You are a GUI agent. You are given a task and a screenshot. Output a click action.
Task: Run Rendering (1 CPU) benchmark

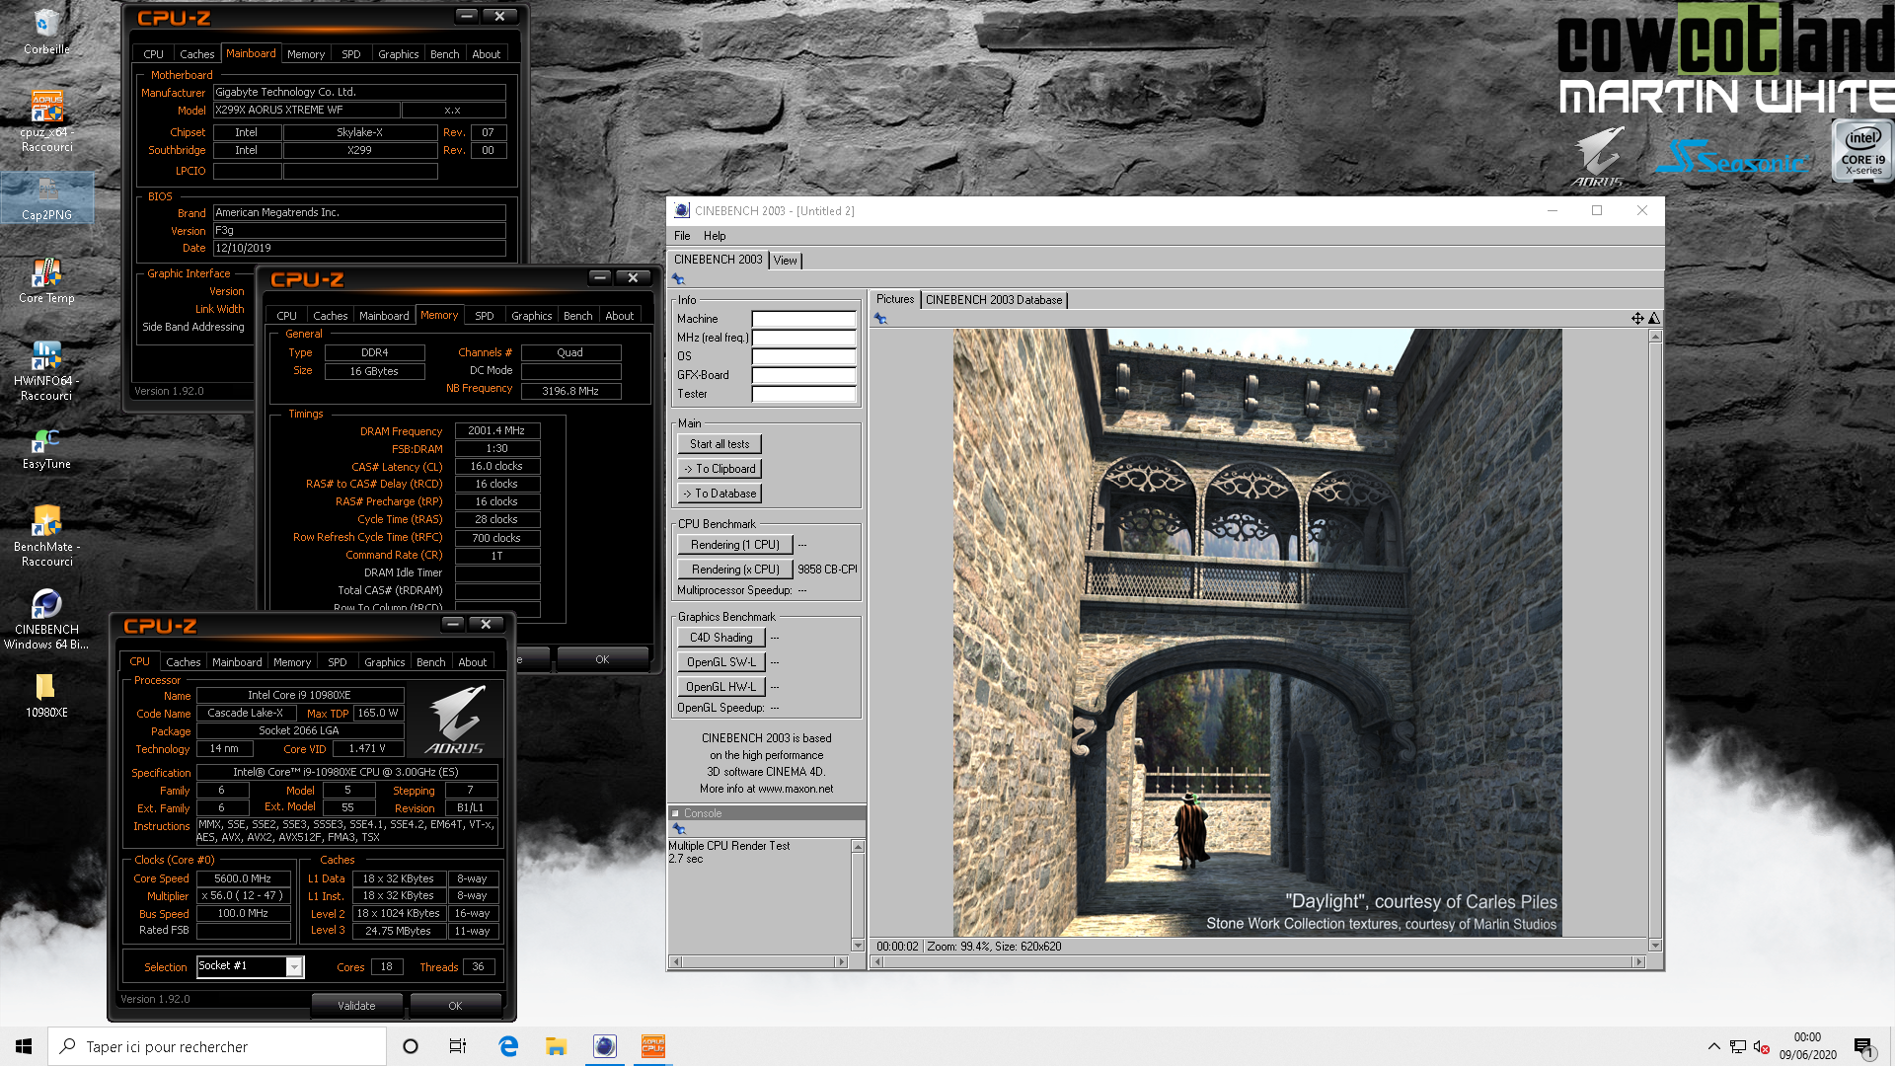[x=734, y=545]
